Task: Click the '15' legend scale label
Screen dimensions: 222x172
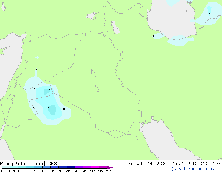Action: pos(52,171)
